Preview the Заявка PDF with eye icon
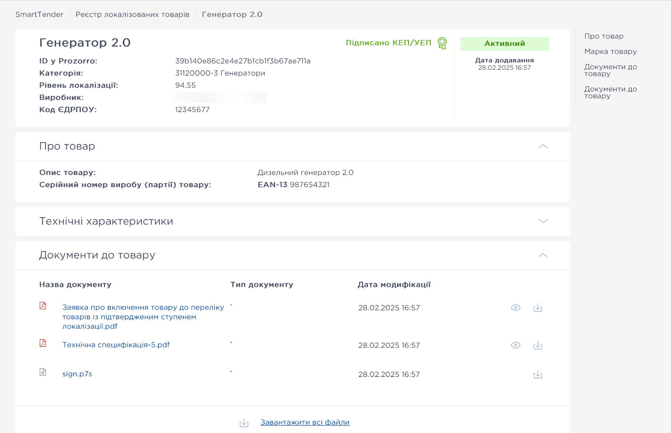This screenshot has width=671, height=433. [515, 308]
